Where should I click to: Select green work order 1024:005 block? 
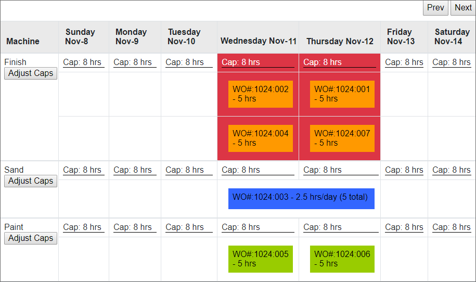[261, 259]
